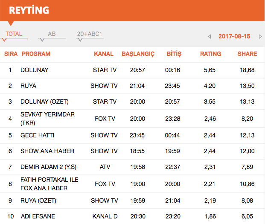Click the BAŞLANGIÇ column header
This screenshot has width=265, height=224.
pyautogui.click(x=138, y=54)
